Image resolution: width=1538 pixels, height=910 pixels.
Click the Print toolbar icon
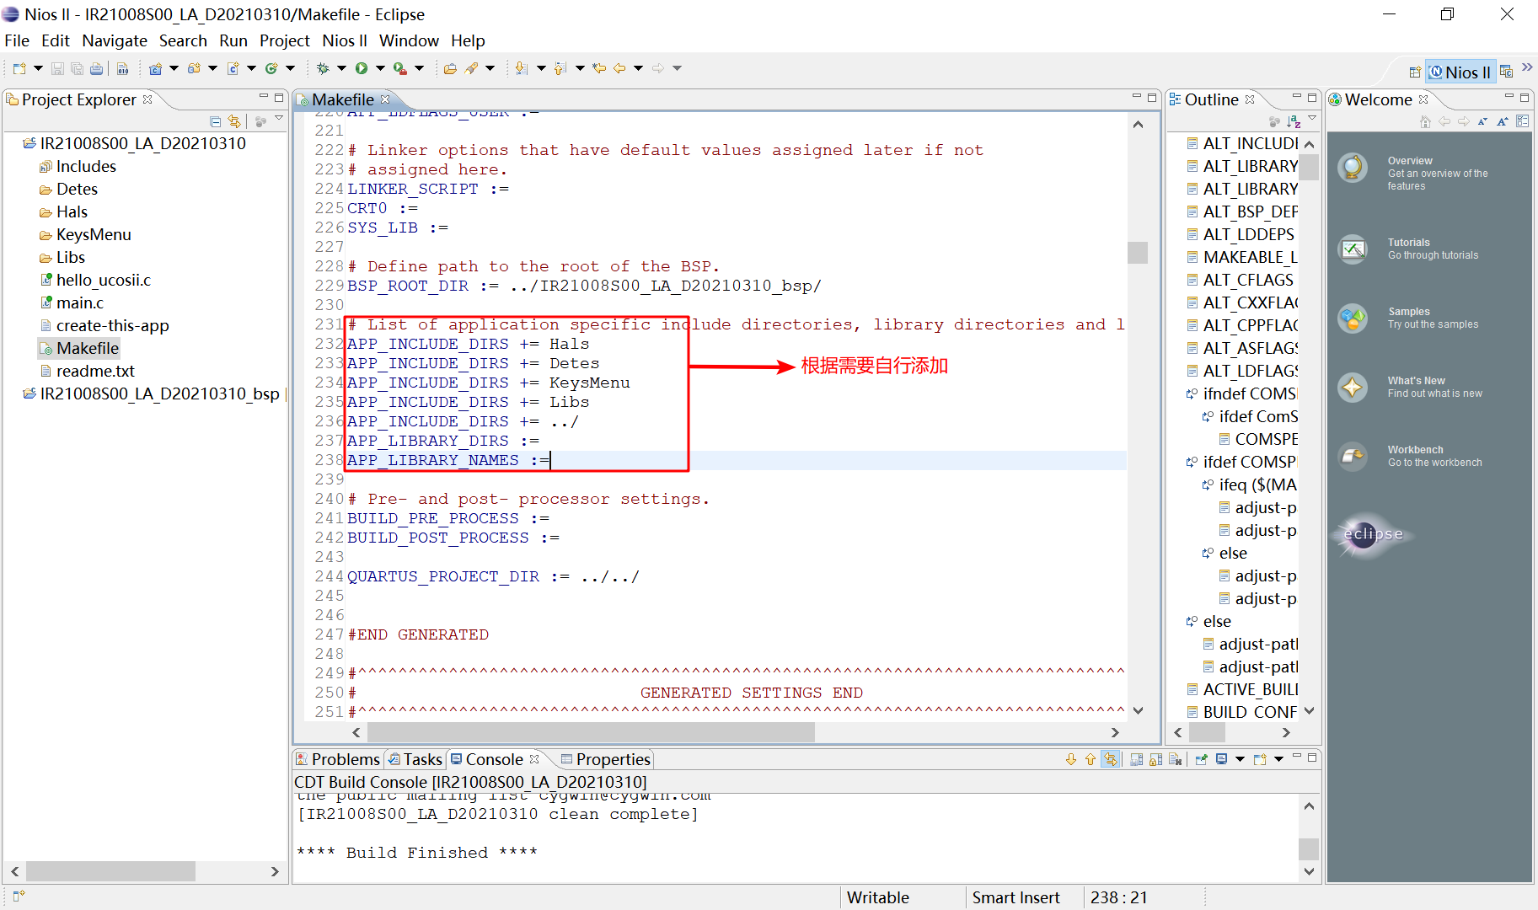point(96,68)
